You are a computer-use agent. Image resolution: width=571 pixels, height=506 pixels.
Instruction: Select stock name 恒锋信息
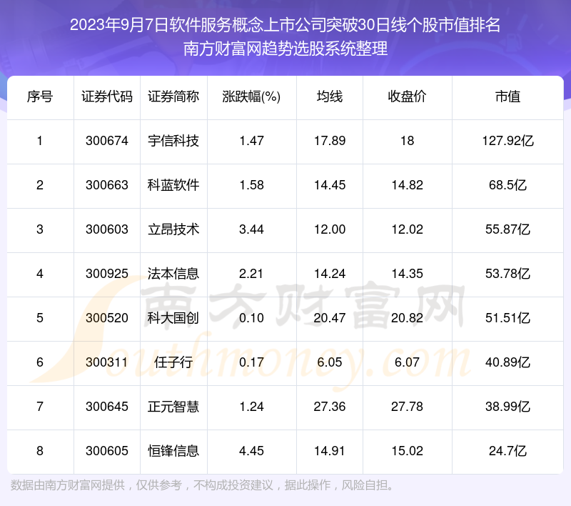point(173,451)
